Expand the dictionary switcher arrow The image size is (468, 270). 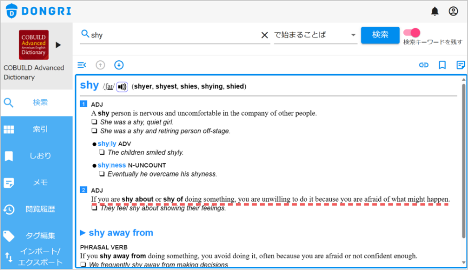click(58, 45)
